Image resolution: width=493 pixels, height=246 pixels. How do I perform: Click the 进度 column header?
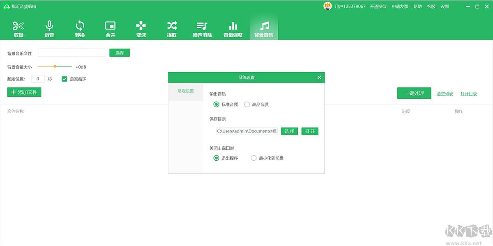(x=406, y=111)
